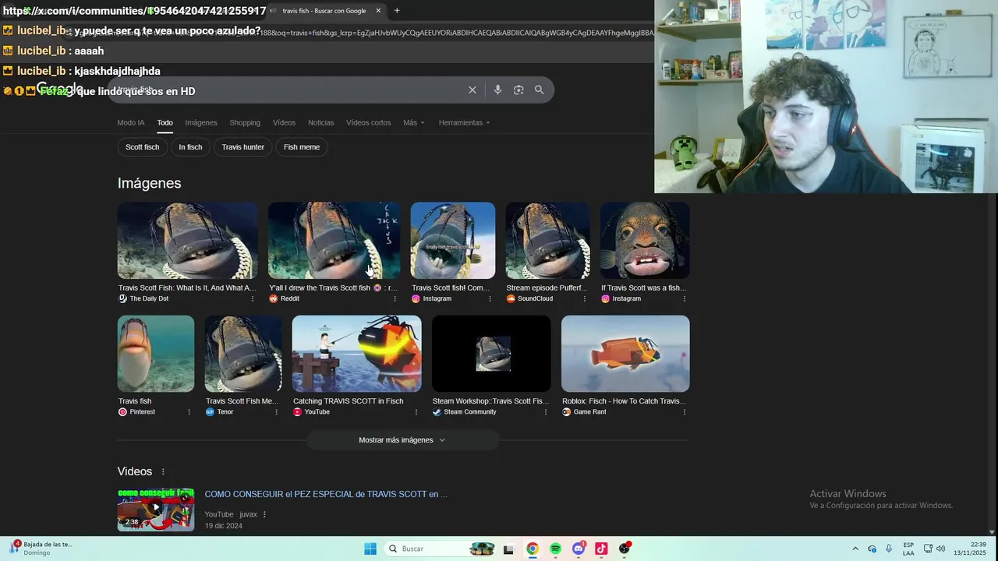
Task: Open the Videos section options menu
Action: point(163,472)
